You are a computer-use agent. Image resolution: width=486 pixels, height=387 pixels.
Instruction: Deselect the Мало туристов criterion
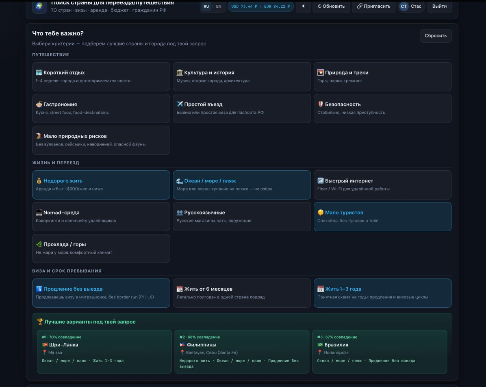coord(382,217)
